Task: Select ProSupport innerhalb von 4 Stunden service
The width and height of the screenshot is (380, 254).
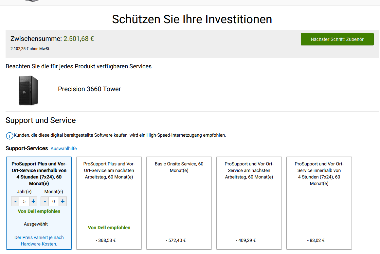Action: coord(319,203)
